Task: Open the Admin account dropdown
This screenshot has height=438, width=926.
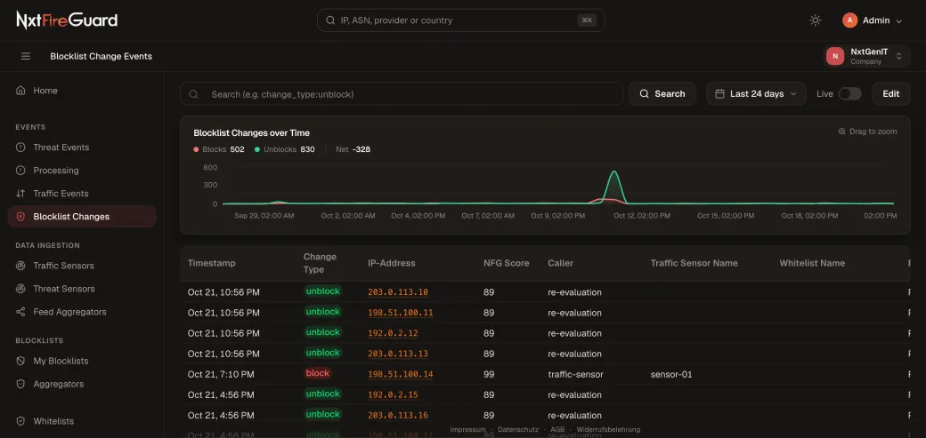Action: click(873, 20)
